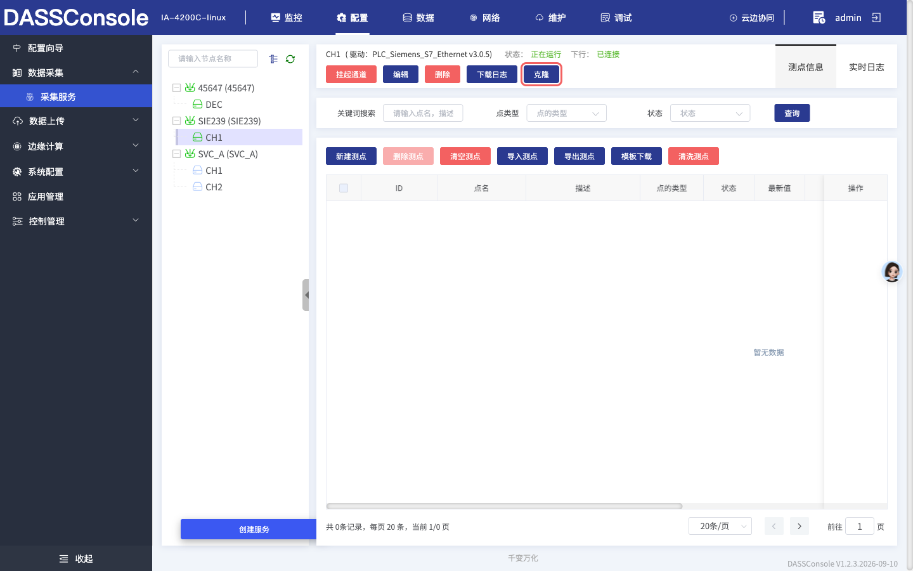Open the 状态 filter dropdown
This screenshot has height=571, width=913.
click(710, 113)
